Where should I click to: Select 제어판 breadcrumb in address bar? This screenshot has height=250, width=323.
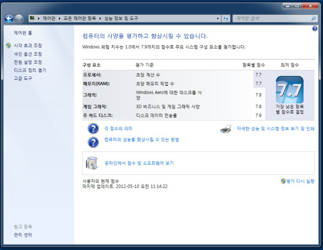49,18
